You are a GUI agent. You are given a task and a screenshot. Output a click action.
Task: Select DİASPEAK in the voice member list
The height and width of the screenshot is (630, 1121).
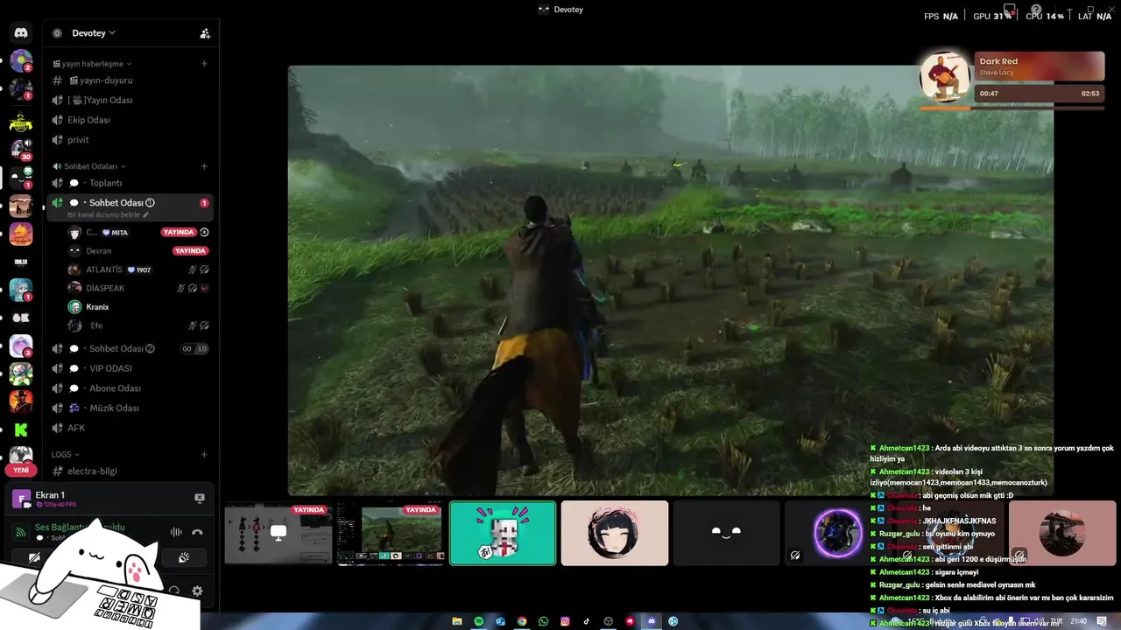(138, 288)
